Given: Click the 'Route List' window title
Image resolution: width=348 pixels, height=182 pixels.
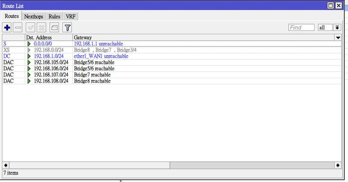Looking at the screenshot, I should [13, 6].
